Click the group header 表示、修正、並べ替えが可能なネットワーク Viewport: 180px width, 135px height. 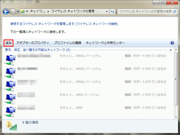[38, 50]
